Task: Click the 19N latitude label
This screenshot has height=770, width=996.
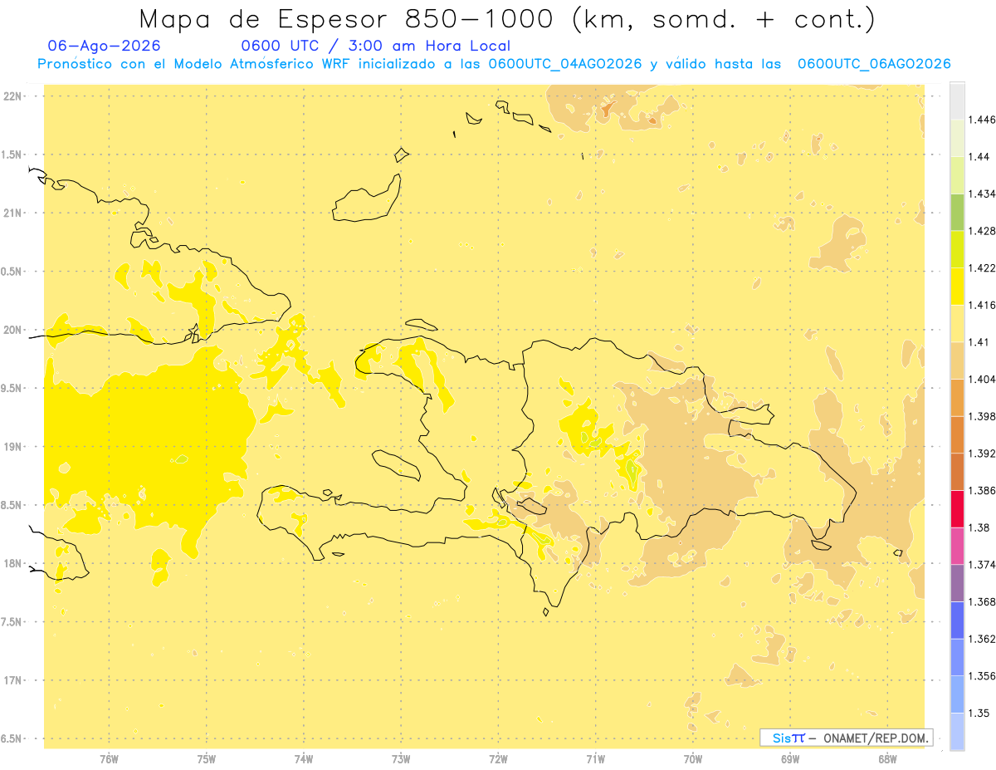Action: coord(12,446)
